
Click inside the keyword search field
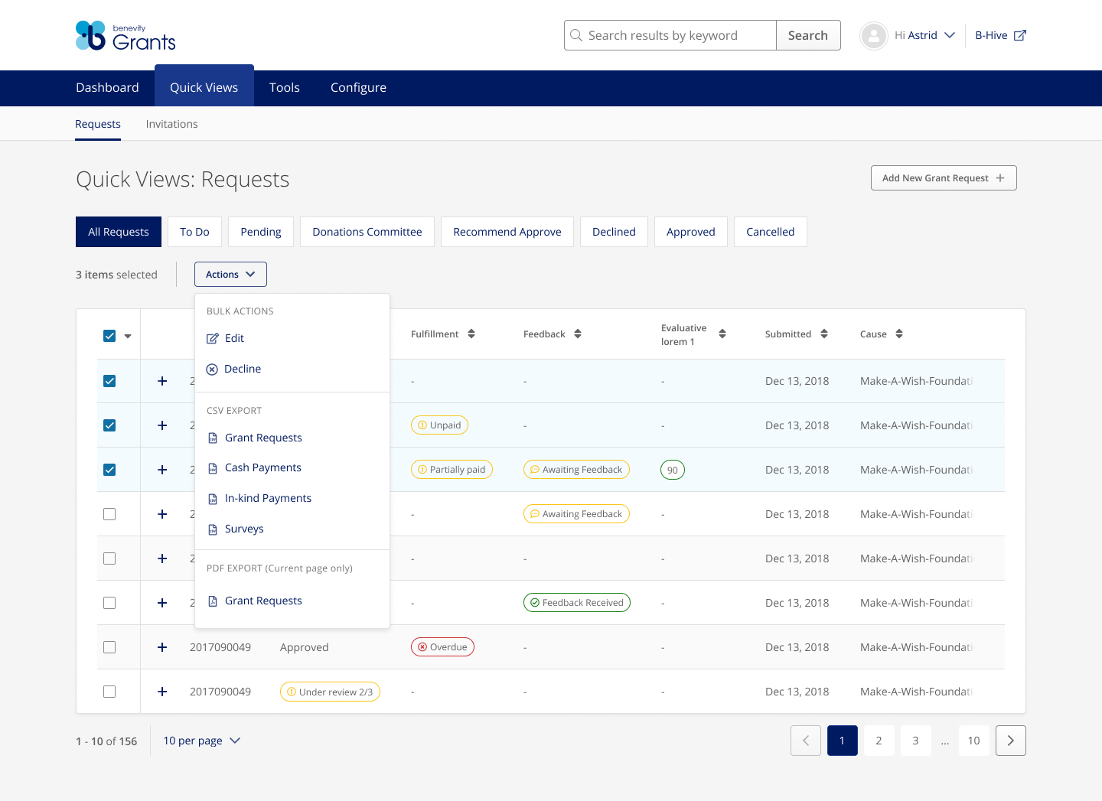pos(673,35)
